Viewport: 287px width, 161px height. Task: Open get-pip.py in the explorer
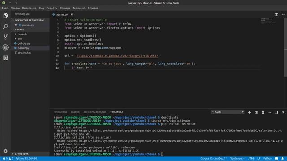pos(24,43)
